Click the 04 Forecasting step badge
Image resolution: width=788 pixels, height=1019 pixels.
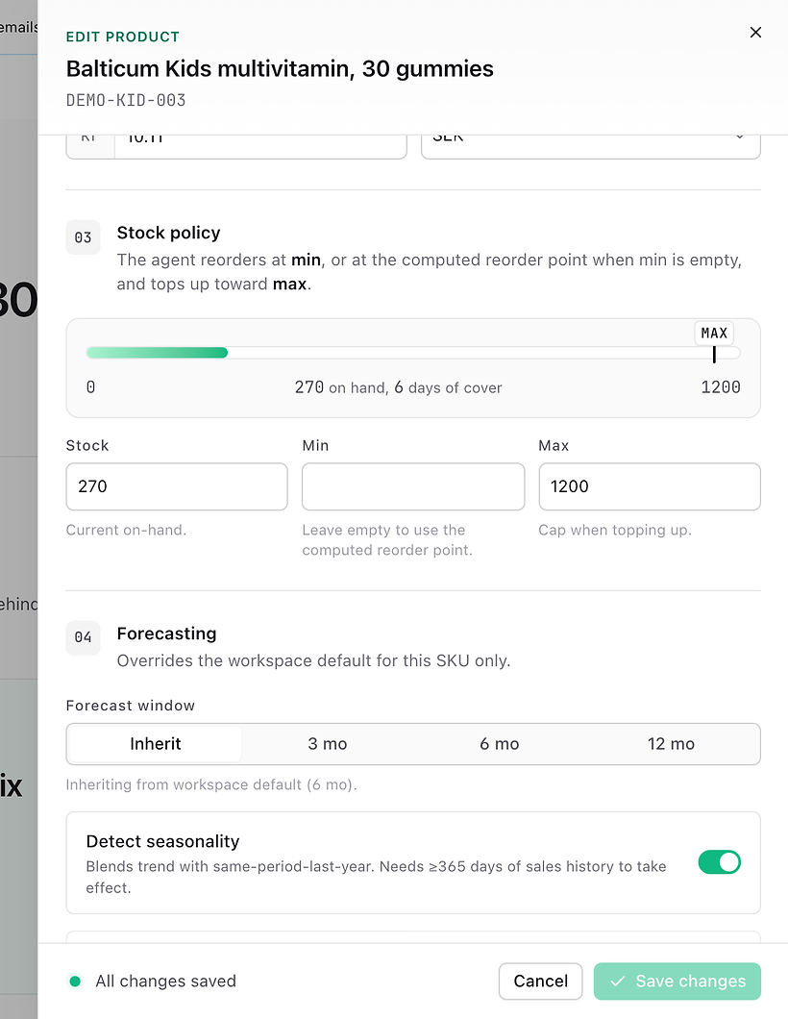84,637
